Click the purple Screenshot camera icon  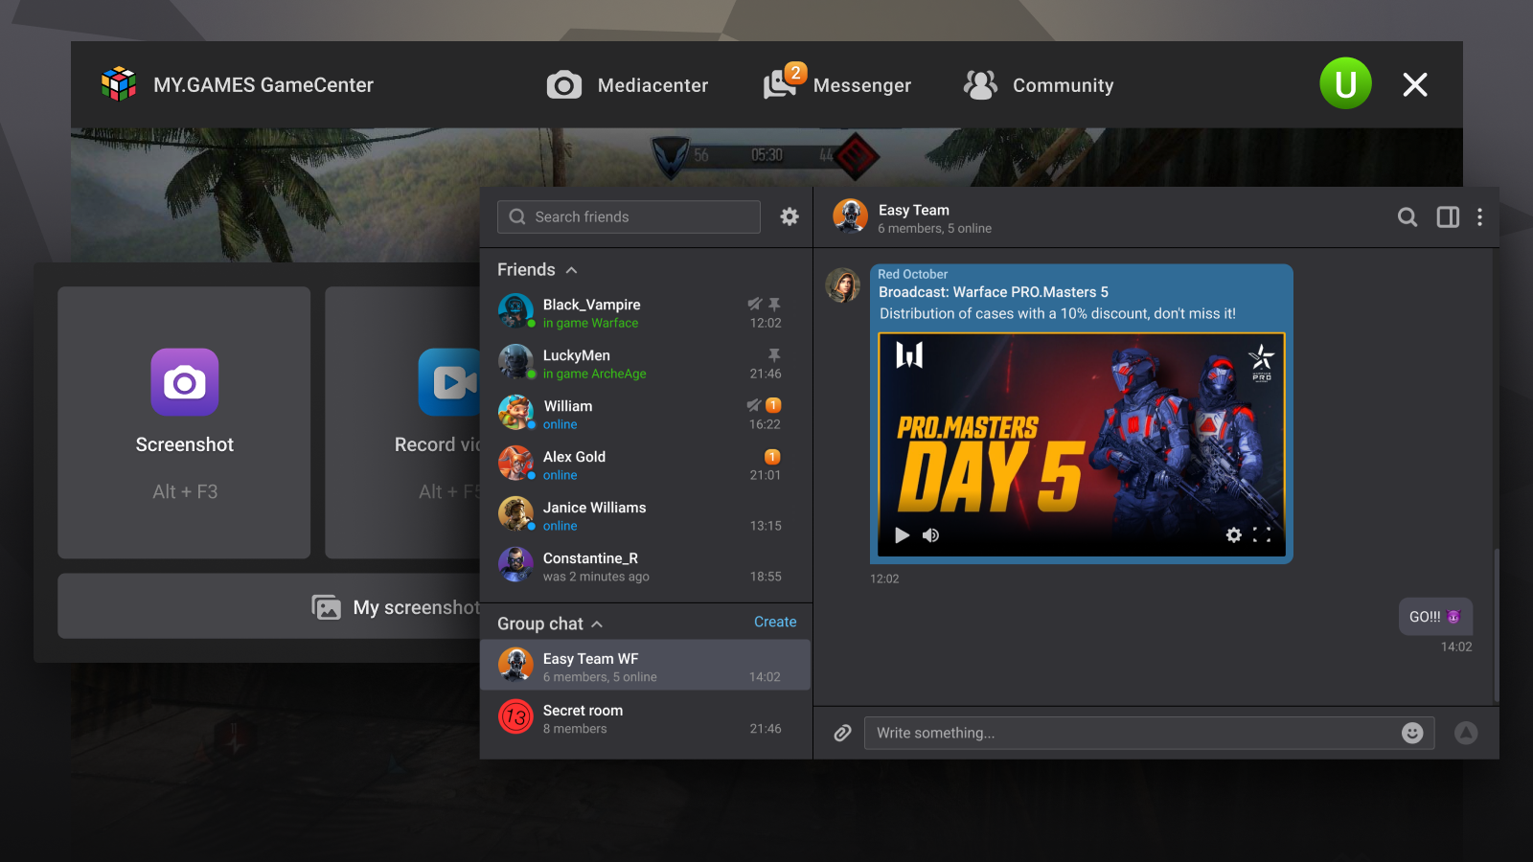(x=185, y=382)
